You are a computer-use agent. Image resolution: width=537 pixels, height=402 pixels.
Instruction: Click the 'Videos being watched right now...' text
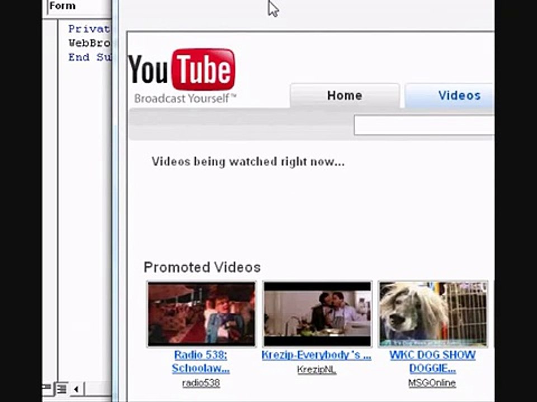(x=248, y=162)
